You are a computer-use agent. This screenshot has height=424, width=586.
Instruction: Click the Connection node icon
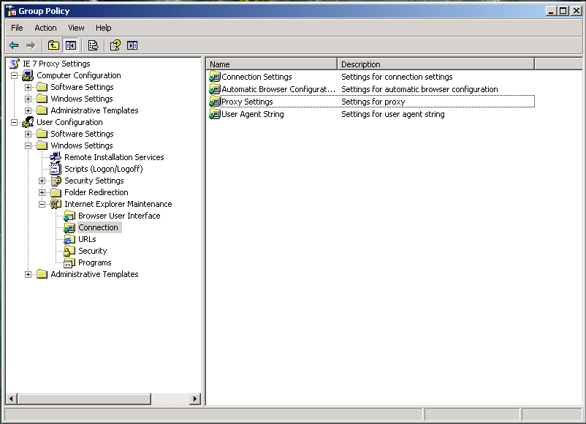point(69,227)
